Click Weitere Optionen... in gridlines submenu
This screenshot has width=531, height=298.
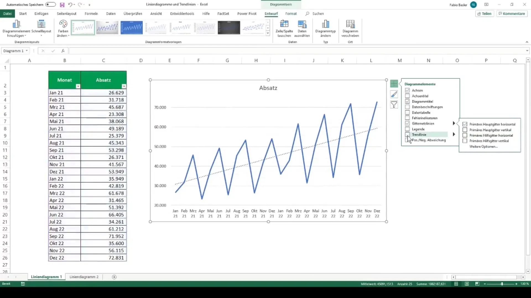tap(483, 147)
